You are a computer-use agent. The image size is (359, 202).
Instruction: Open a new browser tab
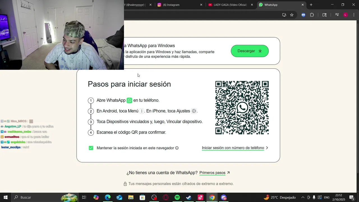tap(311, 5)
